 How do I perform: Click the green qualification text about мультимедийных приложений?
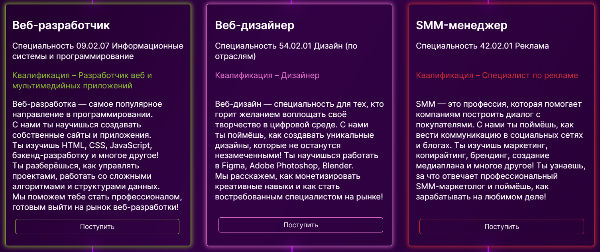point(82,80)
